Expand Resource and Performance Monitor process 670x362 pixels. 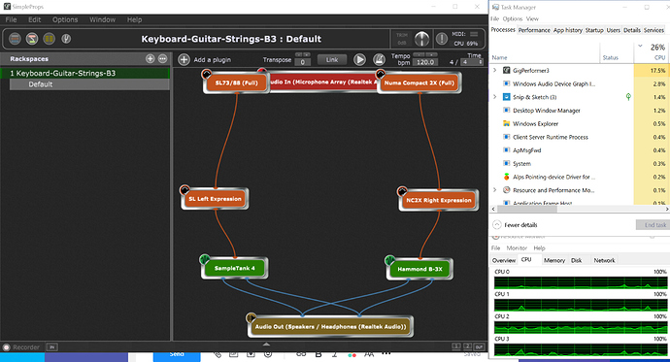pos(495,190)
